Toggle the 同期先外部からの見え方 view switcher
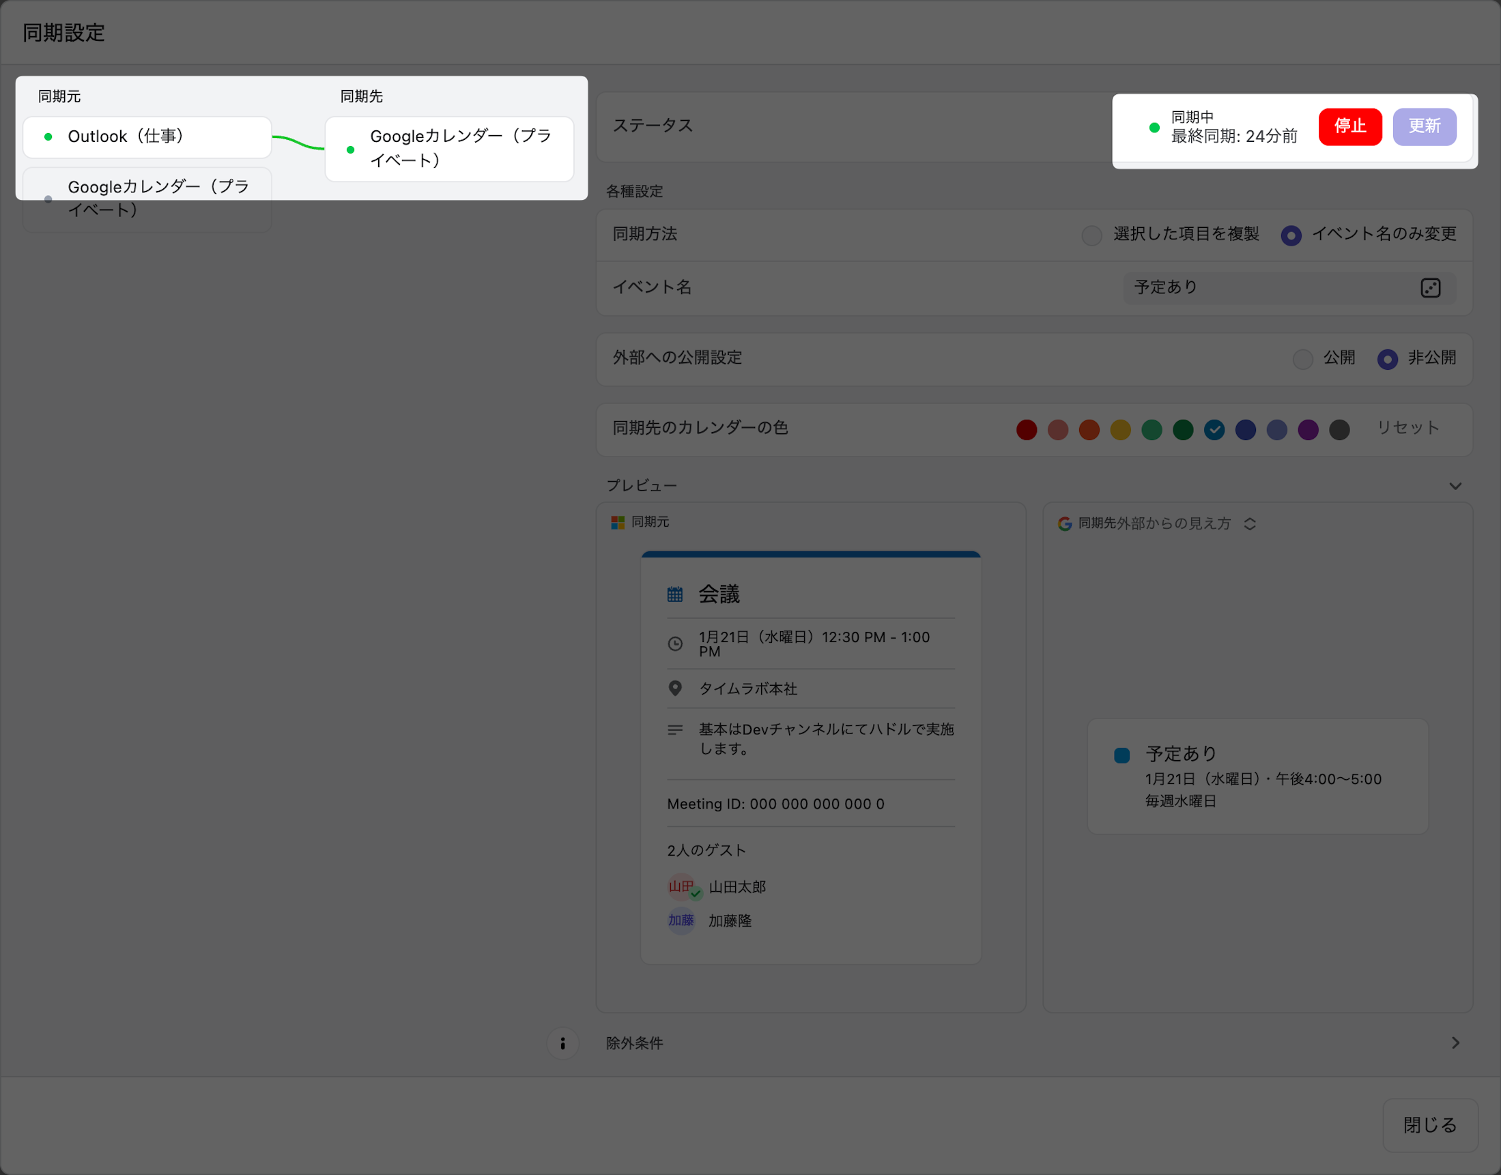The height and width of the screenshot is (1175, 1501). point(1250,523)
